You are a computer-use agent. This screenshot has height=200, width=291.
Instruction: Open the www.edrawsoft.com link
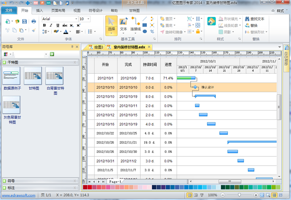19,195
